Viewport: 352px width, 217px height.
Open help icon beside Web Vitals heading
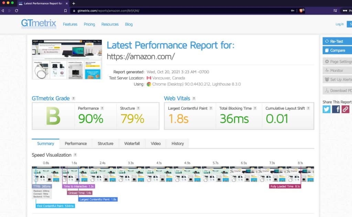(194, 98)
